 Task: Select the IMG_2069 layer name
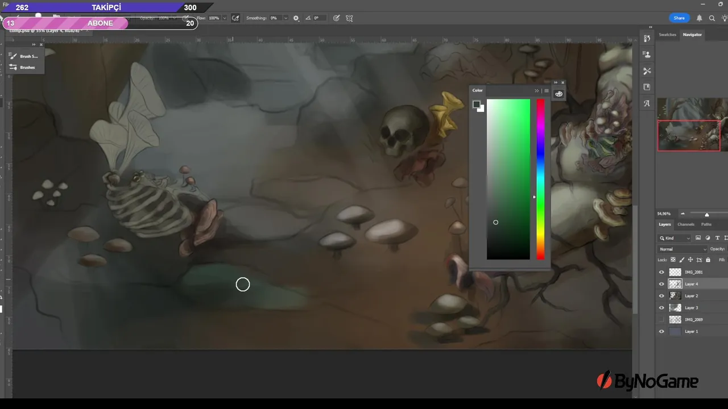point(693,319)
